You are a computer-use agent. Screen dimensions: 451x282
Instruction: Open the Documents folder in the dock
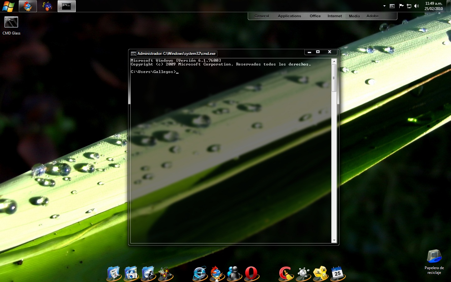pos(114,274)
